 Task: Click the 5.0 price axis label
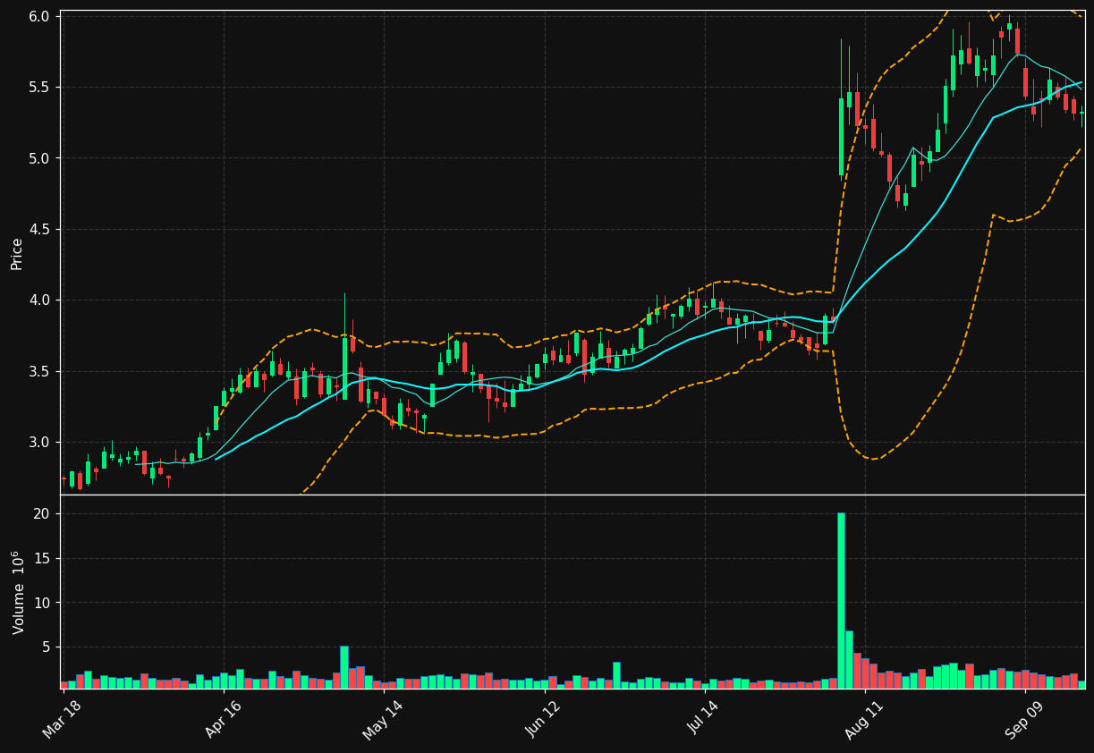click(40, 158)
